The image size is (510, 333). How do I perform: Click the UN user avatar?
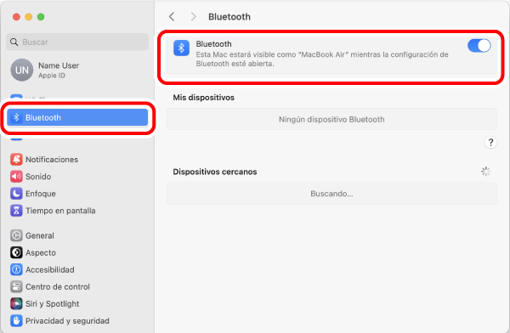pyautogui.click(x=22, y=70)
